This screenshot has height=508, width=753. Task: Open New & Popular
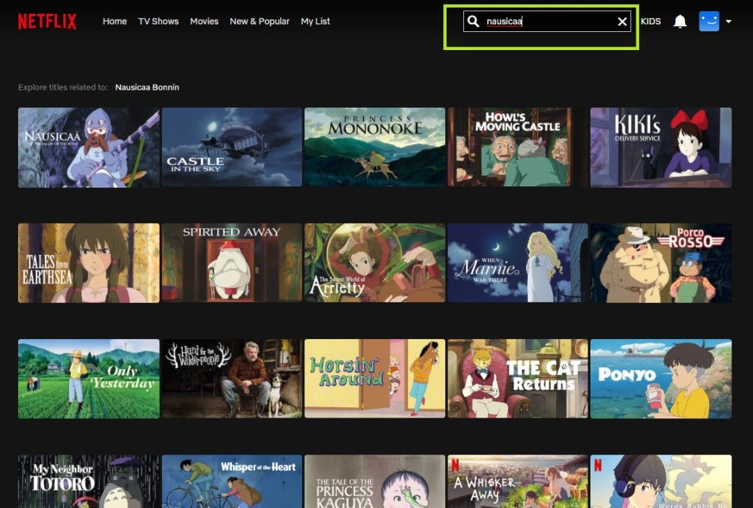point(259,21)
